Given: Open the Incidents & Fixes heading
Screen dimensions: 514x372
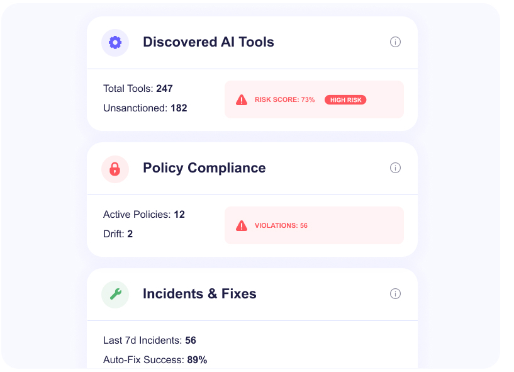Looking at the screenshot, I should [199, 294].
